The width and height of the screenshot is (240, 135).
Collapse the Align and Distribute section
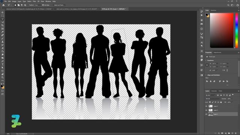point(206,75)
